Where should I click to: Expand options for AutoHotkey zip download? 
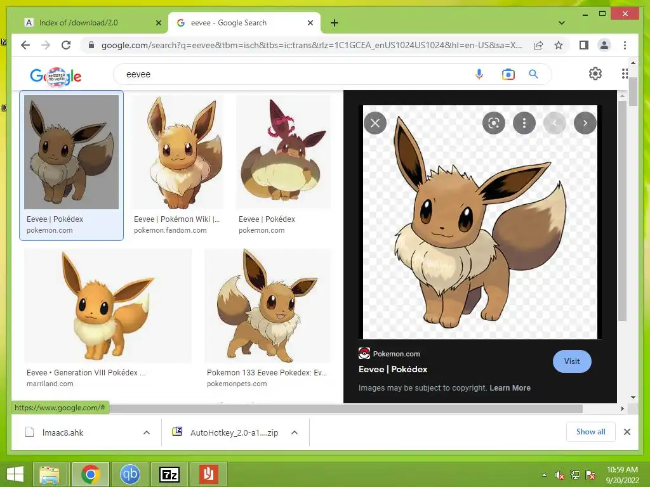click(x=295, y=432)
